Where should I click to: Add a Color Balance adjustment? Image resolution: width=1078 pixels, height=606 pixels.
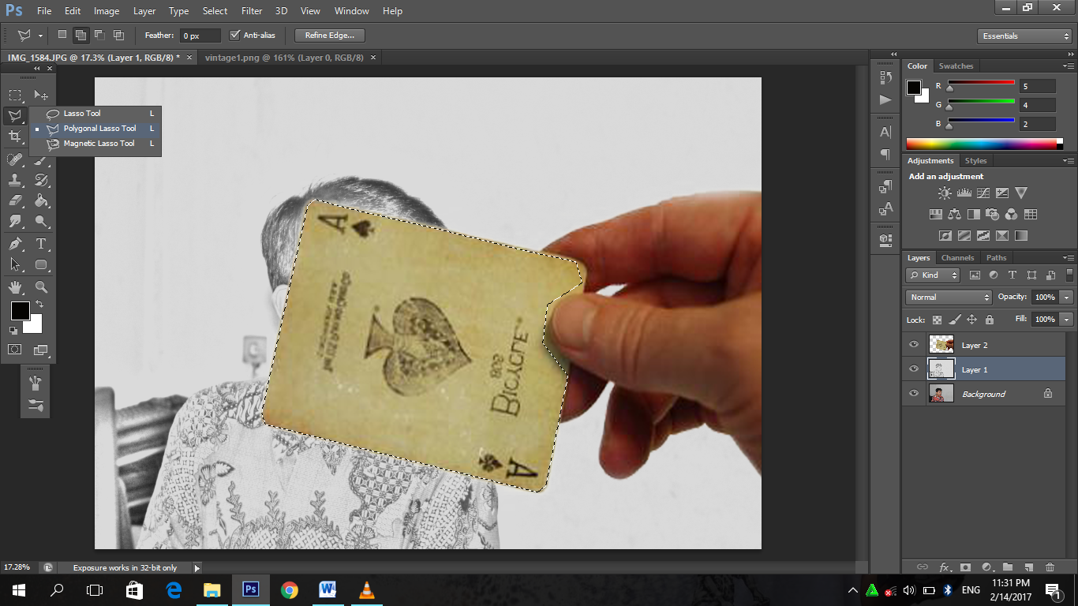click(955, 214)
